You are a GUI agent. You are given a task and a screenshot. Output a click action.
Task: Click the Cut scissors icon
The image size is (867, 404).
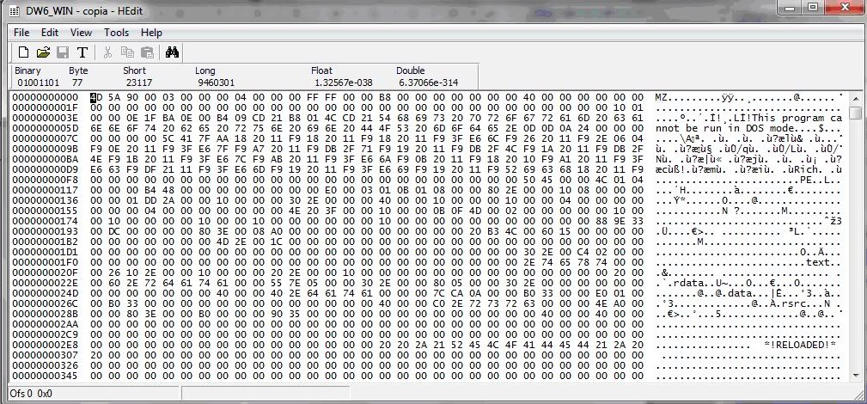[x=108, y=52]
